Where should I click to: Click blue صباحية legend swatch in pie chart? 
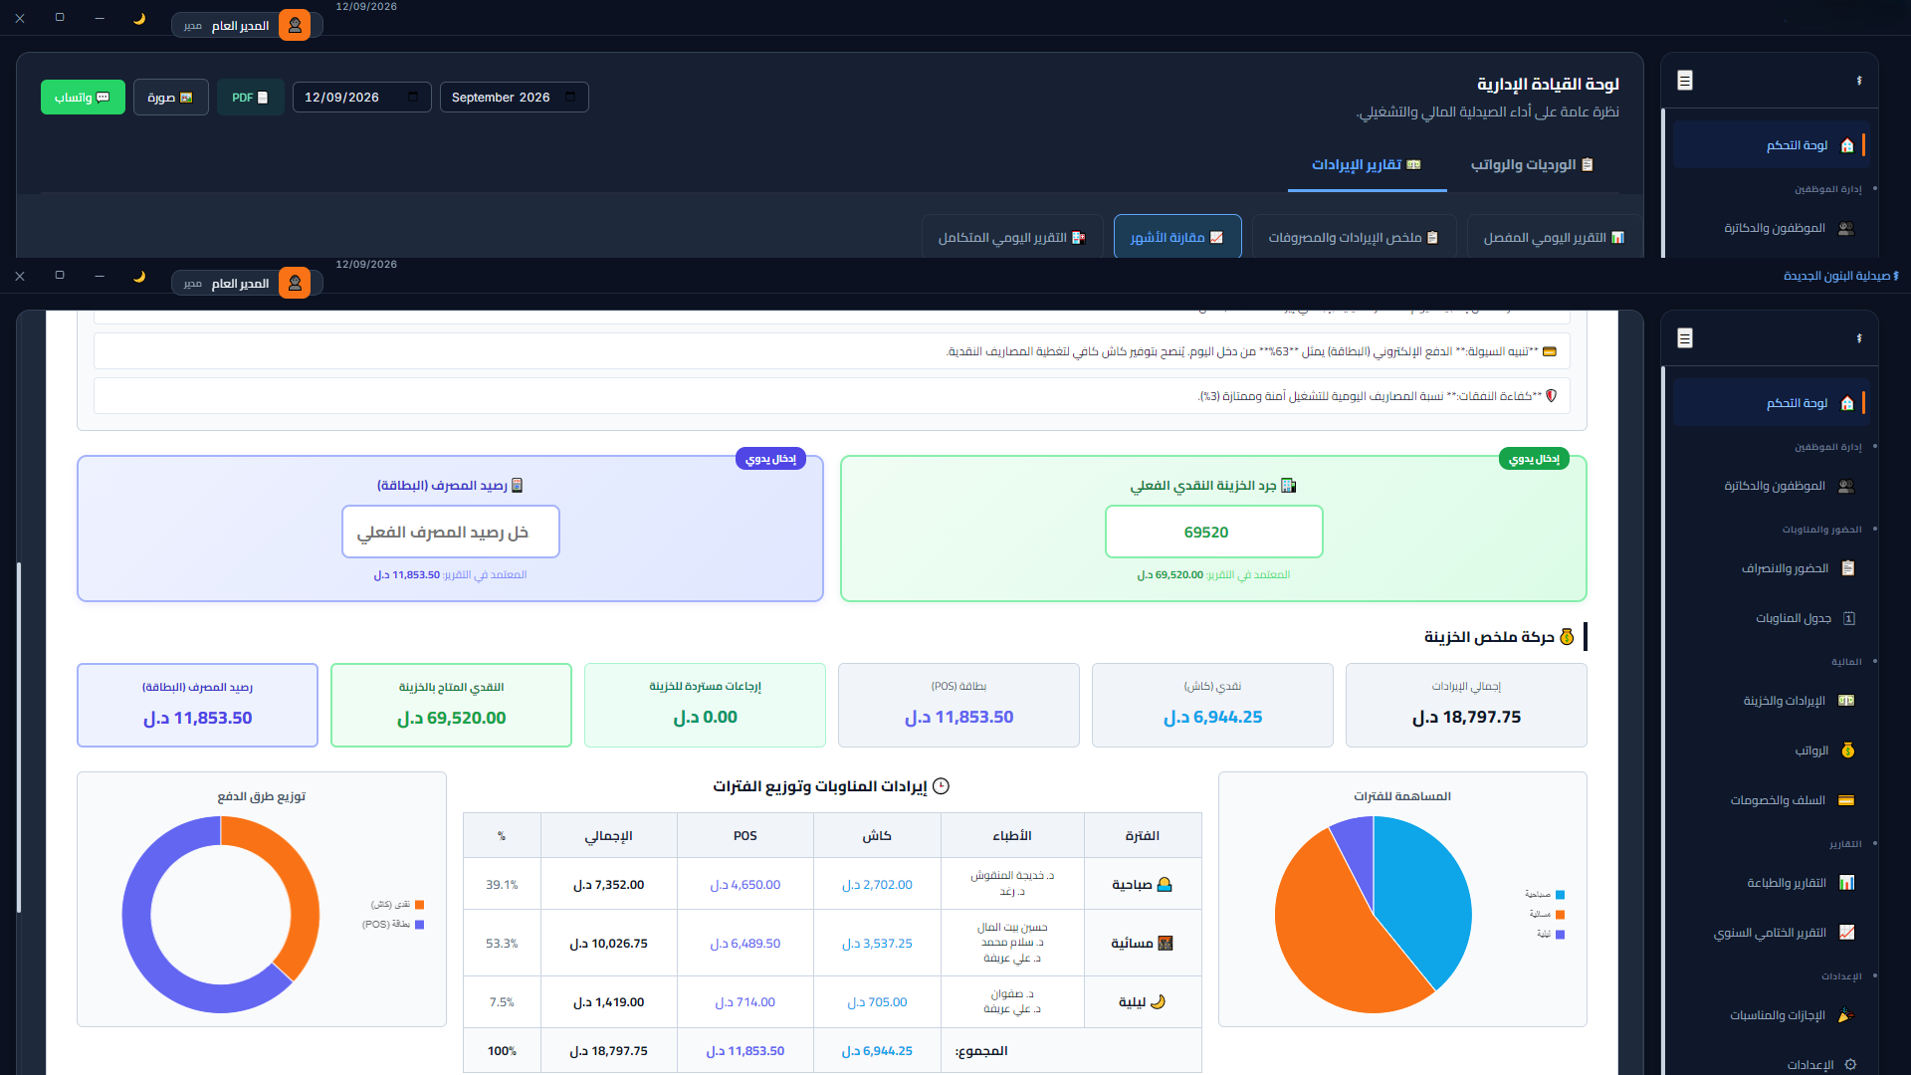pos(1560,895)
